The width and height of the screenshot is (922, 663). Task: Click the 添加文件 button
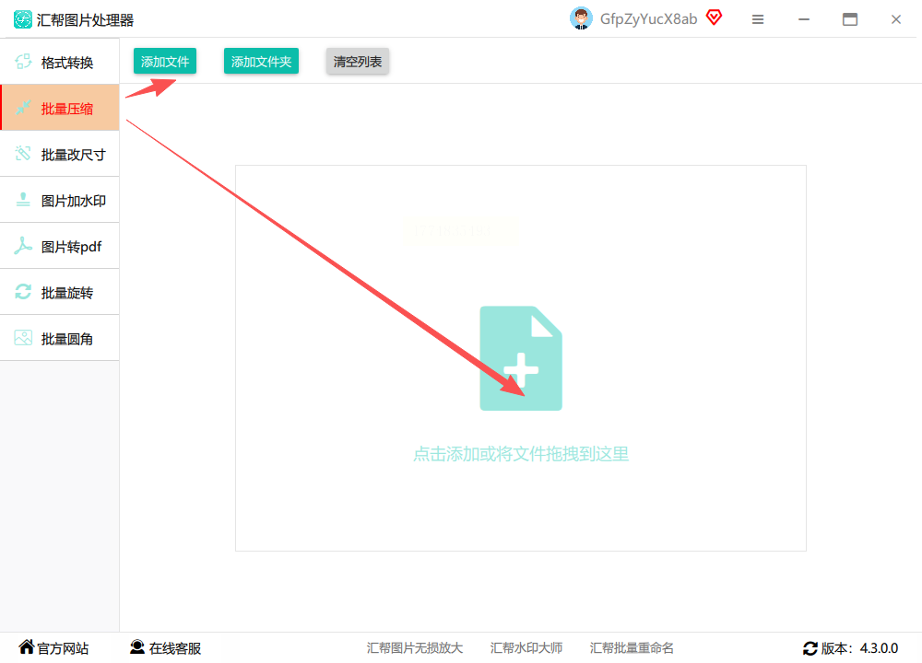[165, 61]
